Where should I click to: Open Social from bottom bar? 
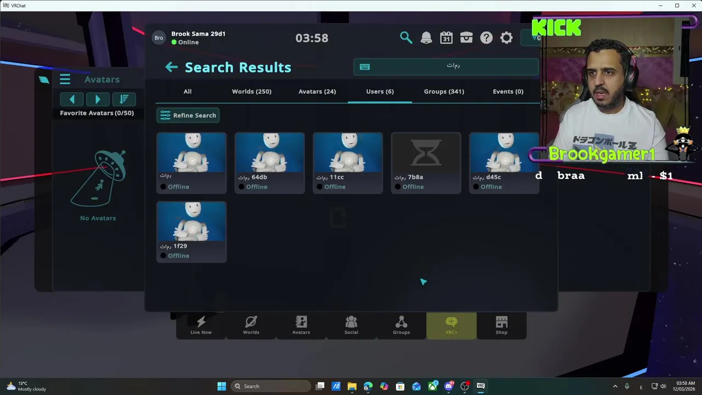pyautogui.click(x=351, y=325)
